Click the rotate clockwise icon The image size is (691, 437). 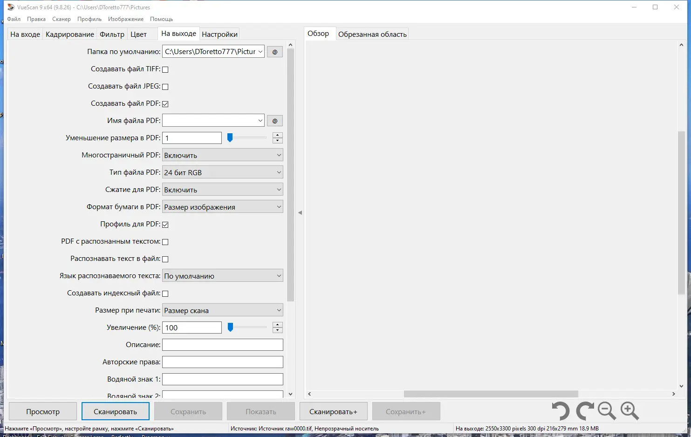(x=585, y=411)
